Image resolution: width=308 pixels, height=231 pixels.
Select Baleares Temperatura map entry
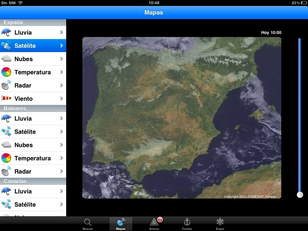pos(33,158)
